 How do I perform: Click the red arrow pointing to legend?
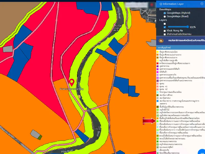point(149,121)
